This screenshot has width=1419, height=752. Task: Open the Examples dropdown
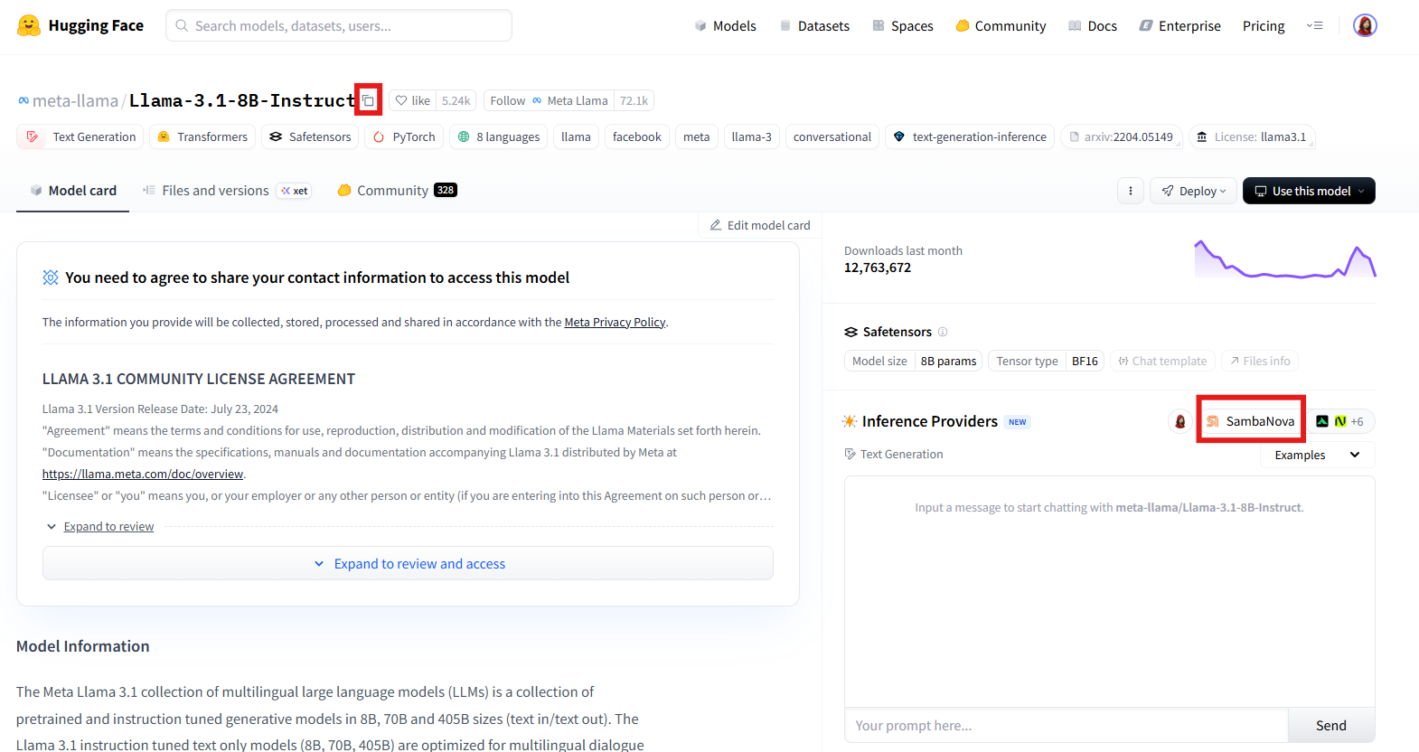click(1317, 455)
